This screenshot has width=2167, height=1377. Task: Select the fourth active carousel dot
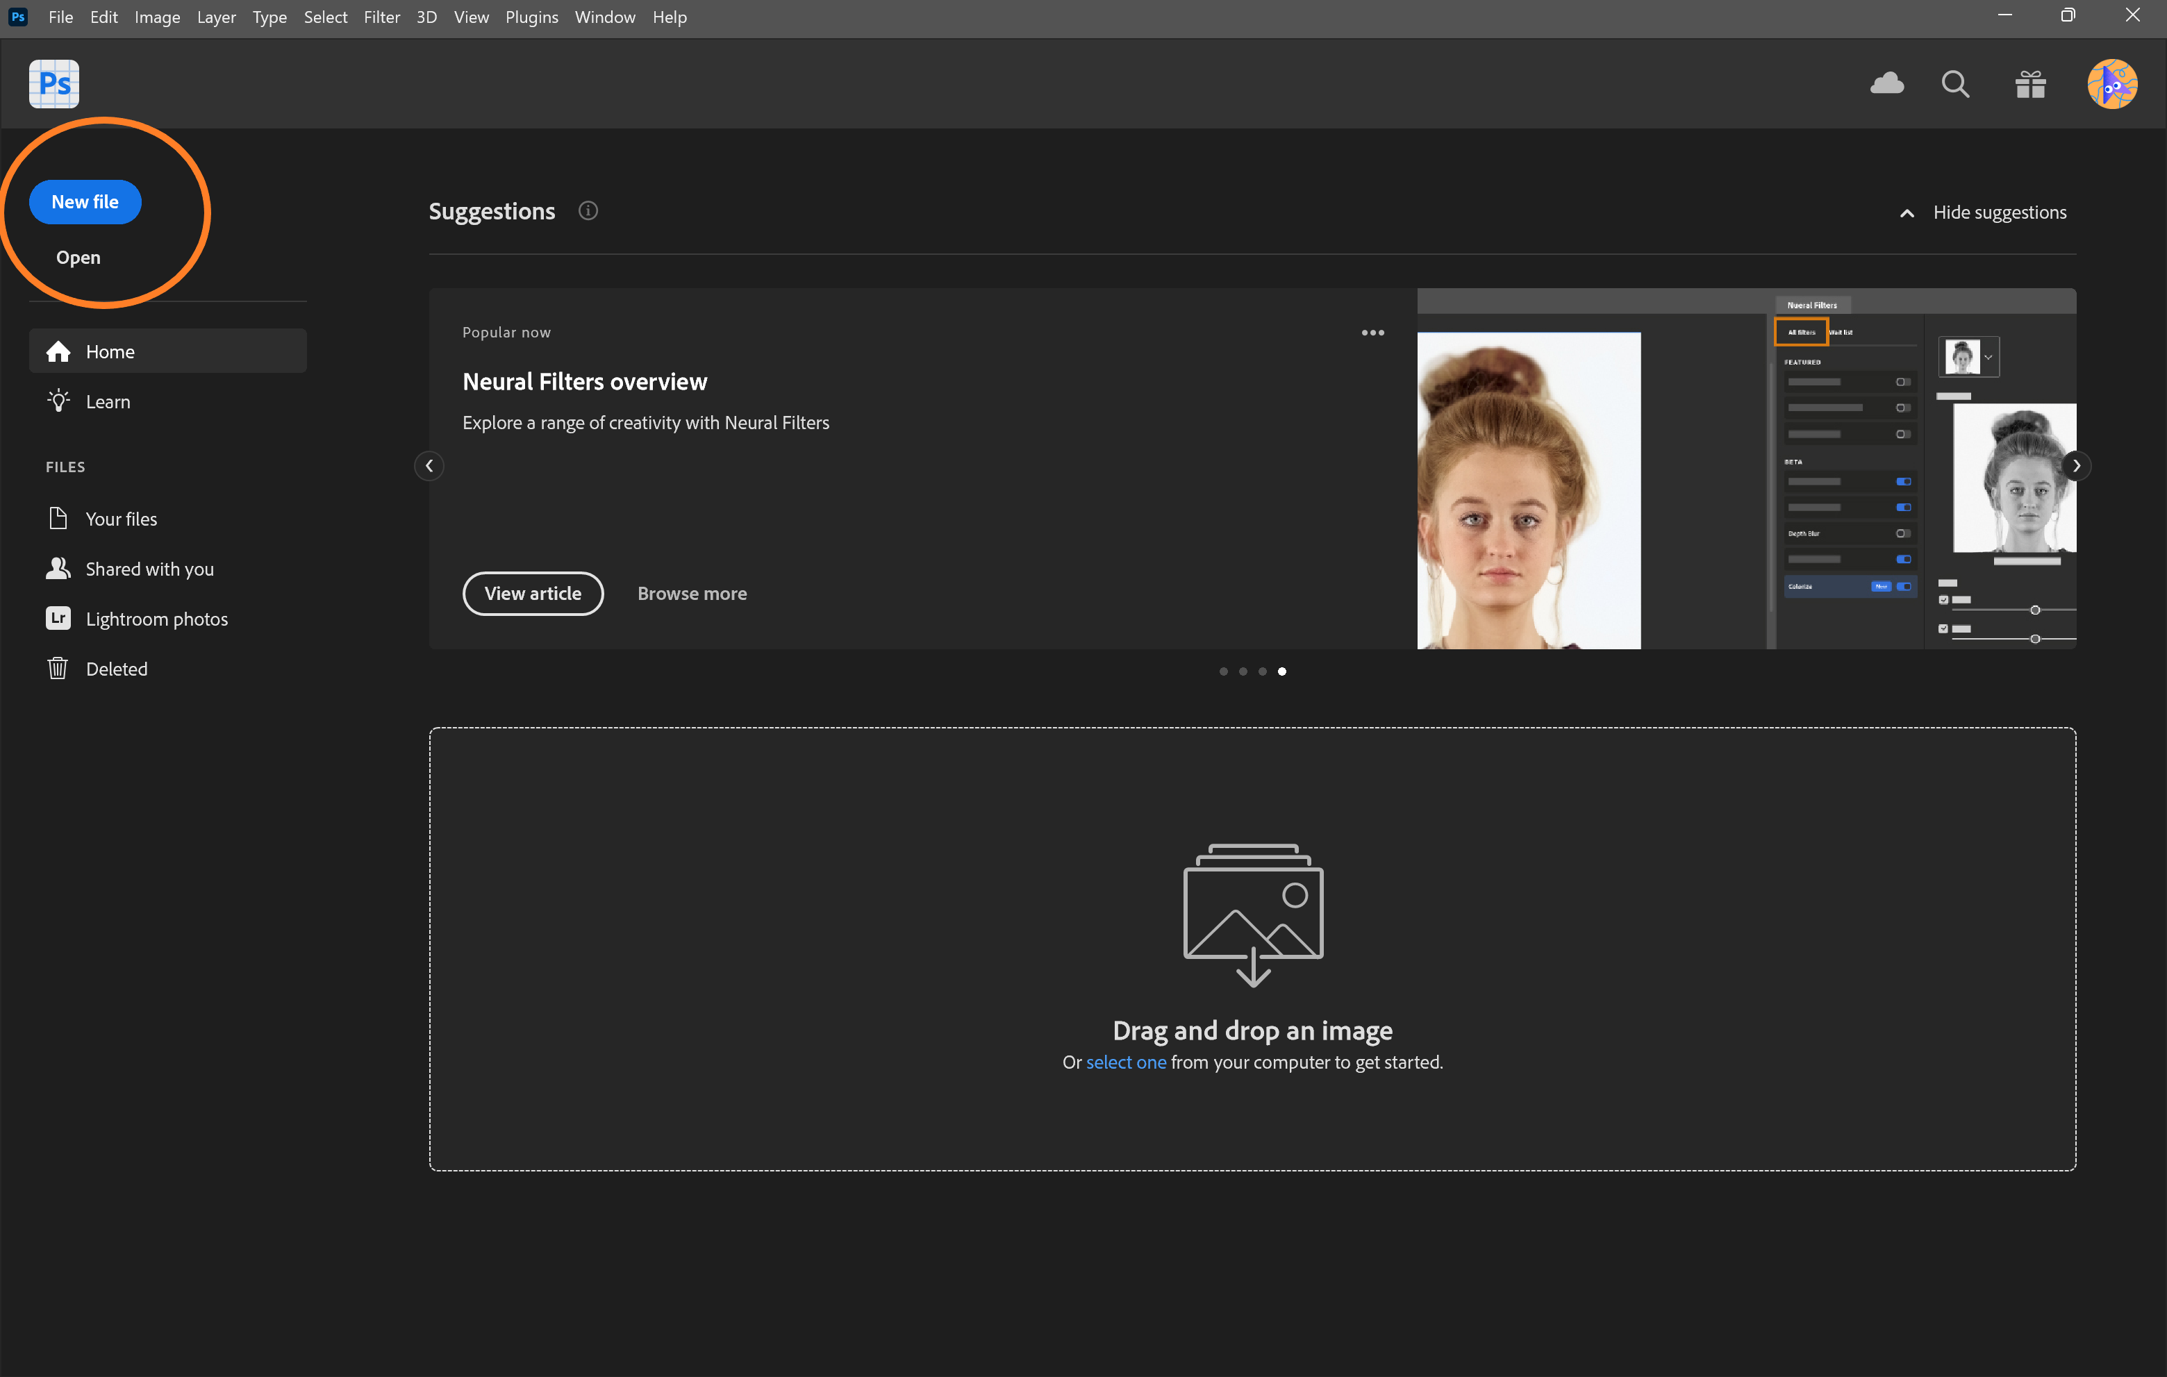[1282, 671]
